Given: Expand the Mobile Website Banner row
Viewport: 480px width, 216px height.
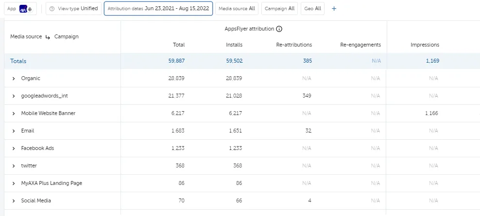Looking at the screenshot, I should pyautogui.click(x=14, y=114).
